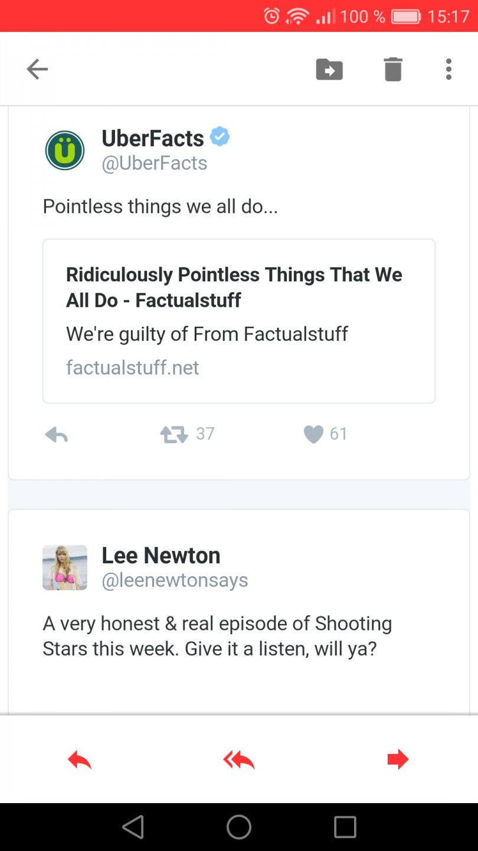The height and width of the screenshot is (851, 478).
Task: Open UberFacts account name link
Action: point(153,138)
